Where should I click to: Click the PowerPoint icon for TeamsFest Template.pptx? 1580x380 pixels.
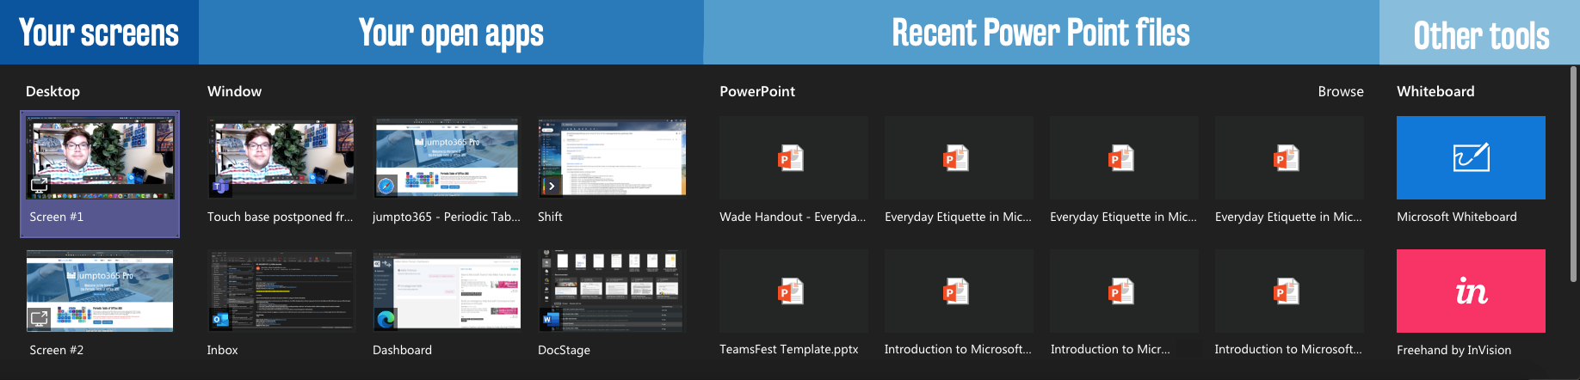pyautogui.click(x=790, y=291)
